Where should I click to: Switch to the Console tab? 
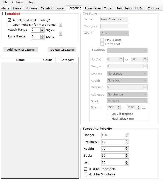[153, 8]
